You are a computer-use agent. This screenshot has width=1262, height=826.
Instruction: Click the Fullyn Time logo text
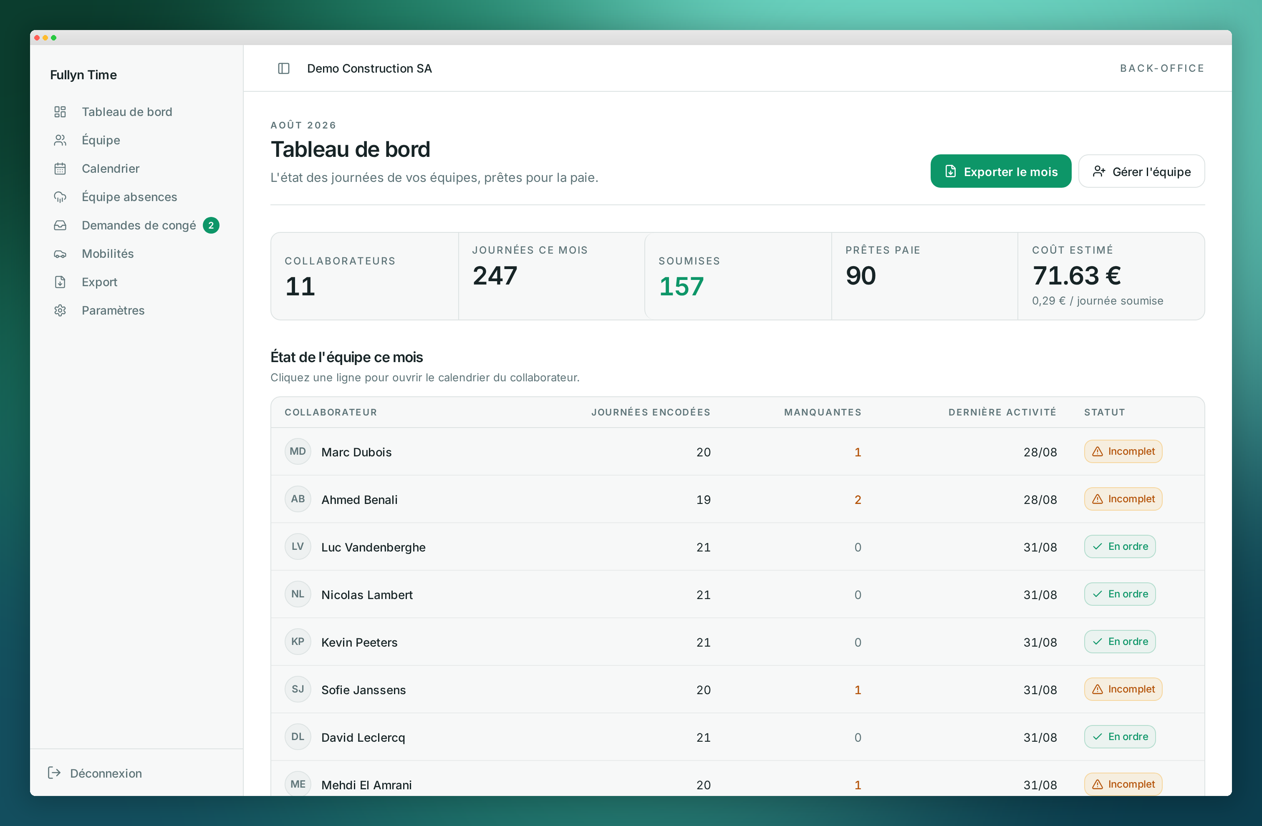[x=83, y=75]
